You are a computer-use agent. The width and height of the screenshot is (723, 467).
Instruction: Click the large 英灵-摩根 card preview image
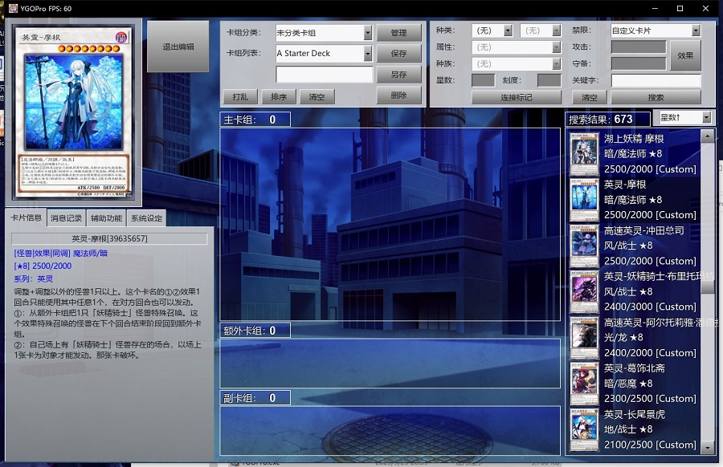[72, 112]
